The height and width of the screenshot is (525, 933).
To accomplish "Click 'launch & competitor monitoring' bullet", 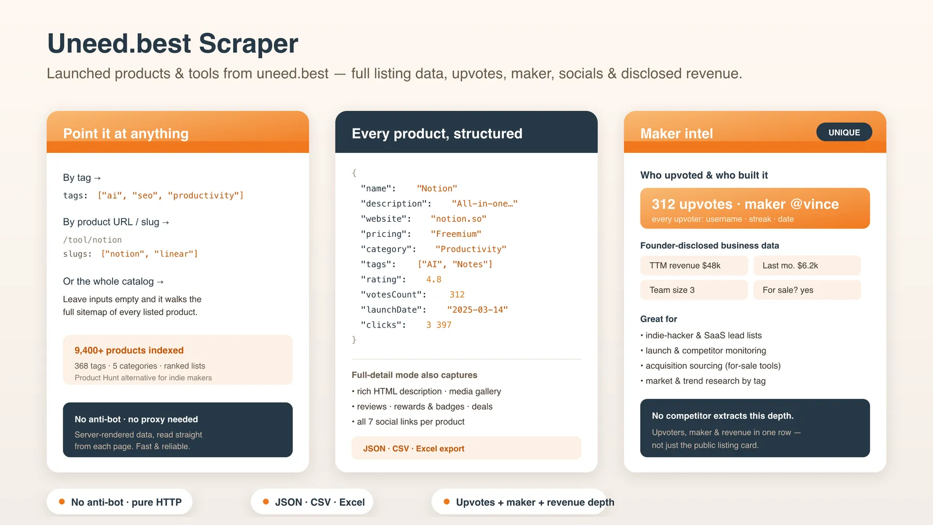I will point(703,350).
